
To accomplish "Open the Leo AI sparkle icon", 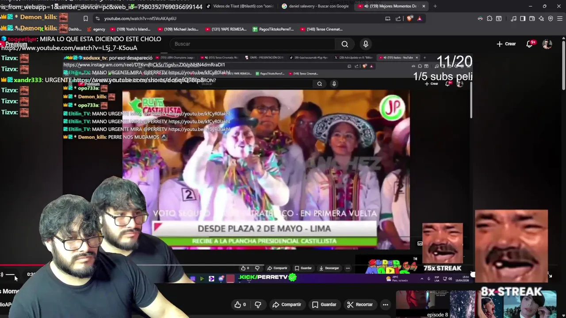I will click(541, 19).
